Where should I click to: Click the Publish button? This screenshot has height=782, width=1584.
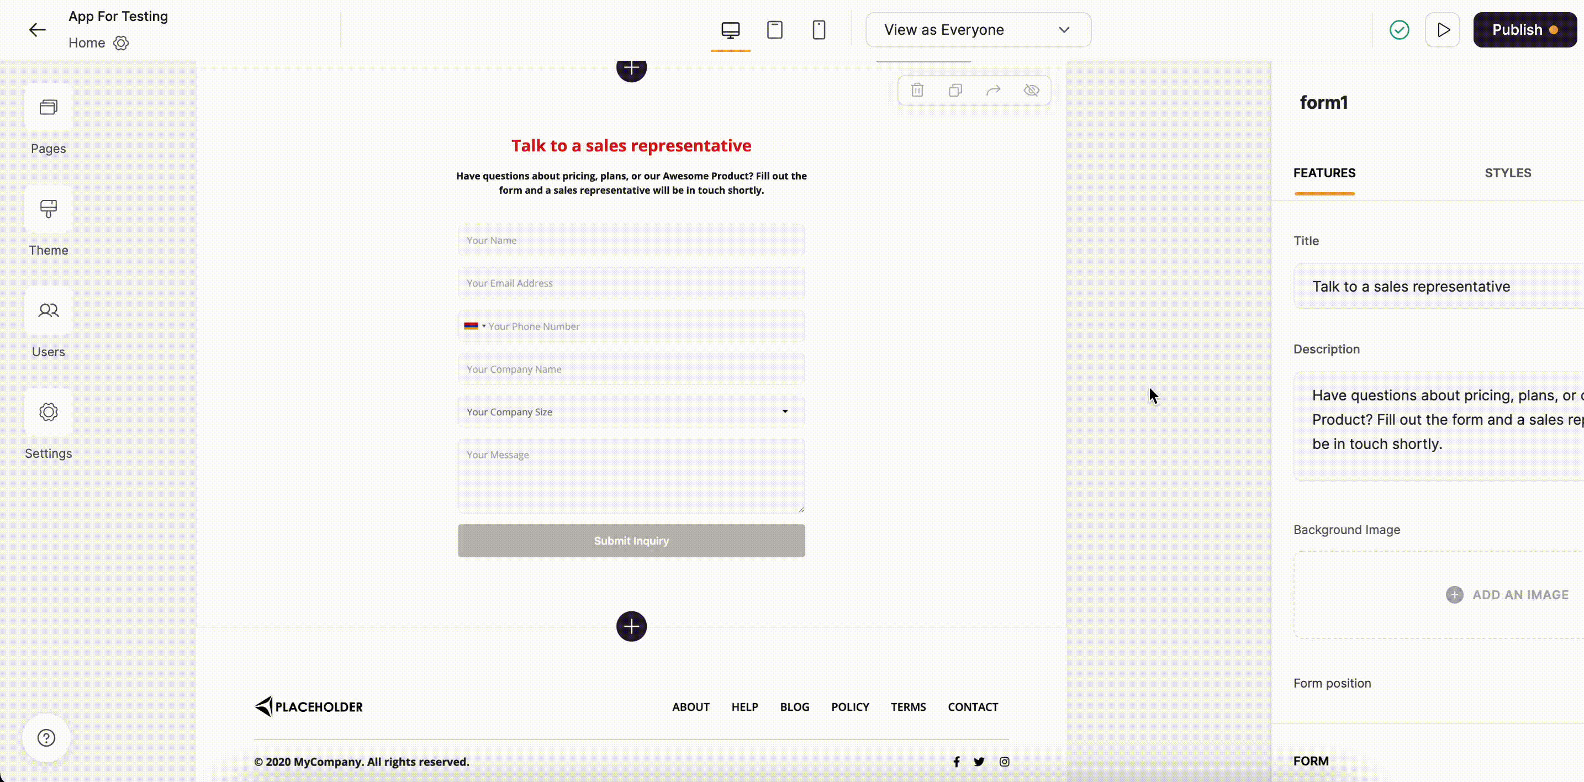coord(1525,29)
